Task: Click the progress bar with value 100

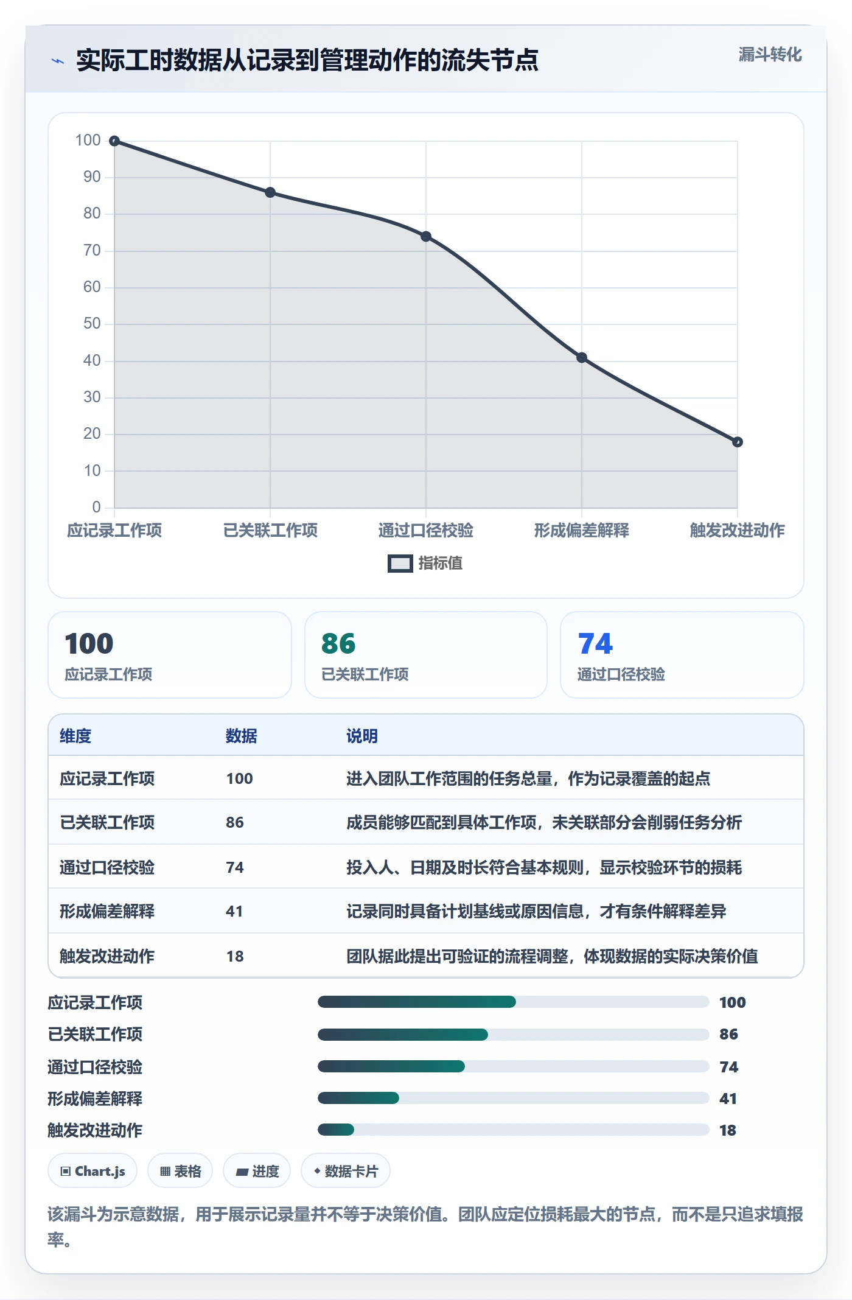Action: point(514,1002)
